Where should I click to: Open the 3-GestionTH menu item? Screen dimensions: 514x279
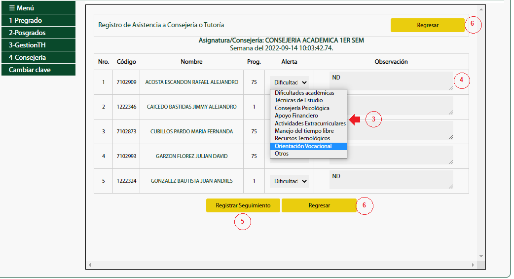coord(38,45)
